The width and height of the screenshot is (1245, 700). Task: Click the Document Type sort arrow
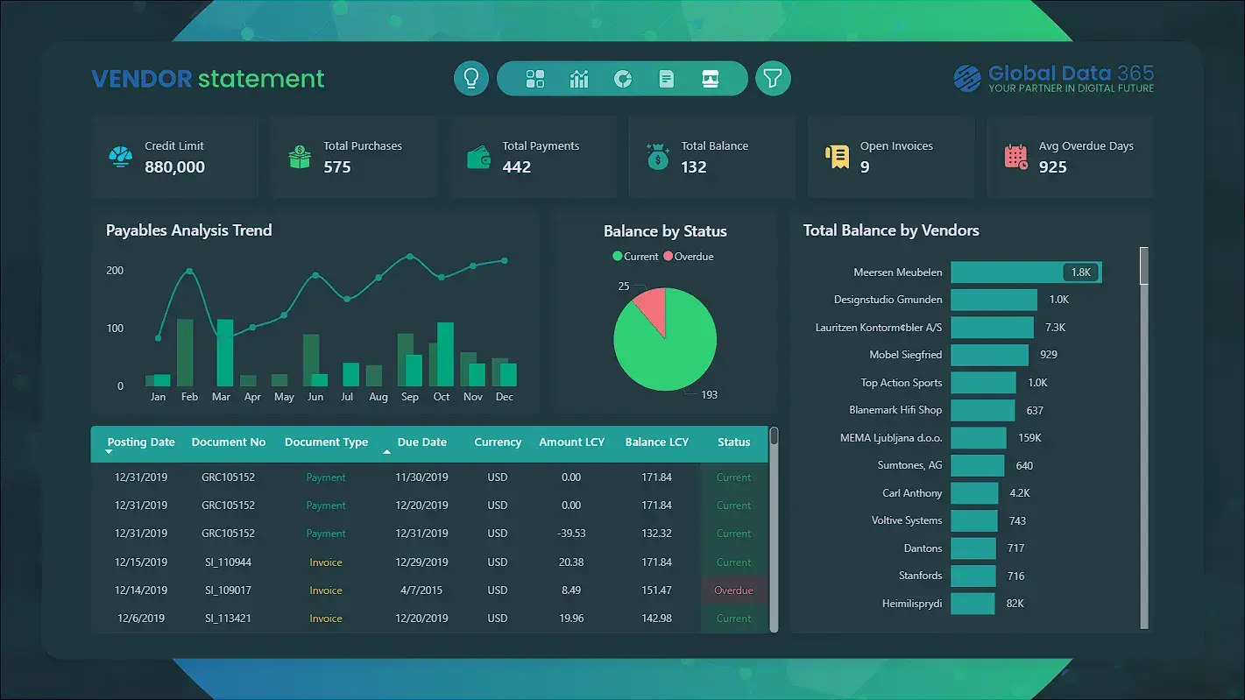(x=386, y=453)
